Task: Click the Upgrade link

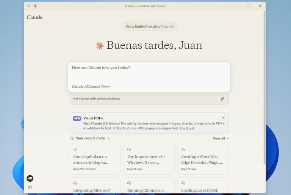Action: [167, 26]
